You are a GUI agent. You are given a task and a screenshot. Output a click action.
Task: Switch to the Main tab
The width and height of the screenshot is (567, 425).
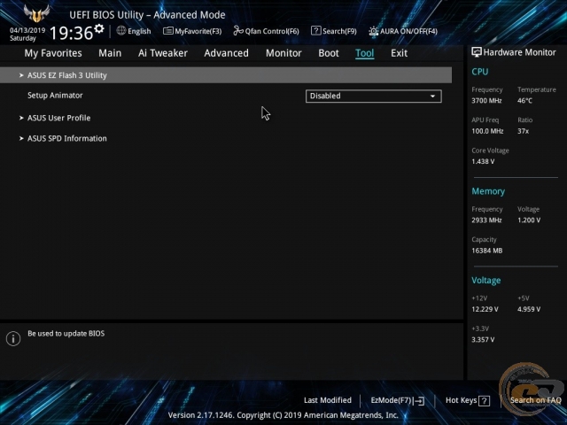tap(110, 53)
